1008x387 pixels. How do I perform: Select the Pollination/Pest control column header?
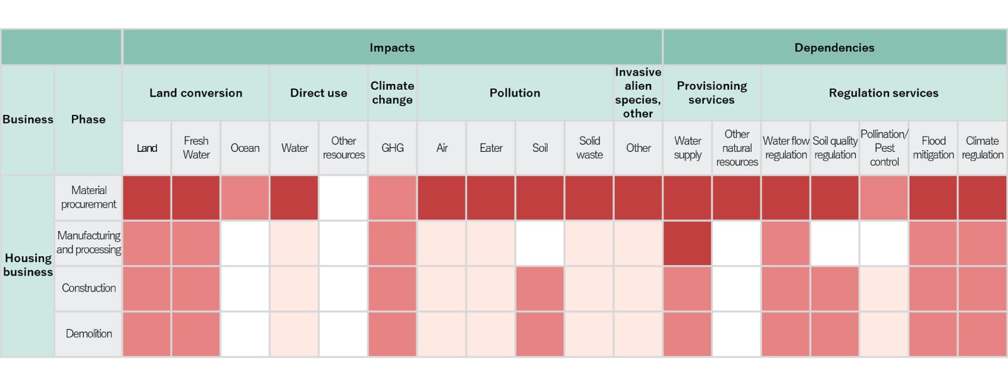884,148
